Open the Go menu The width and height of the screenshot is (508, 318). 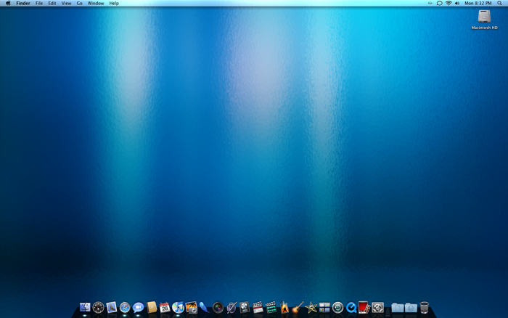80,3
